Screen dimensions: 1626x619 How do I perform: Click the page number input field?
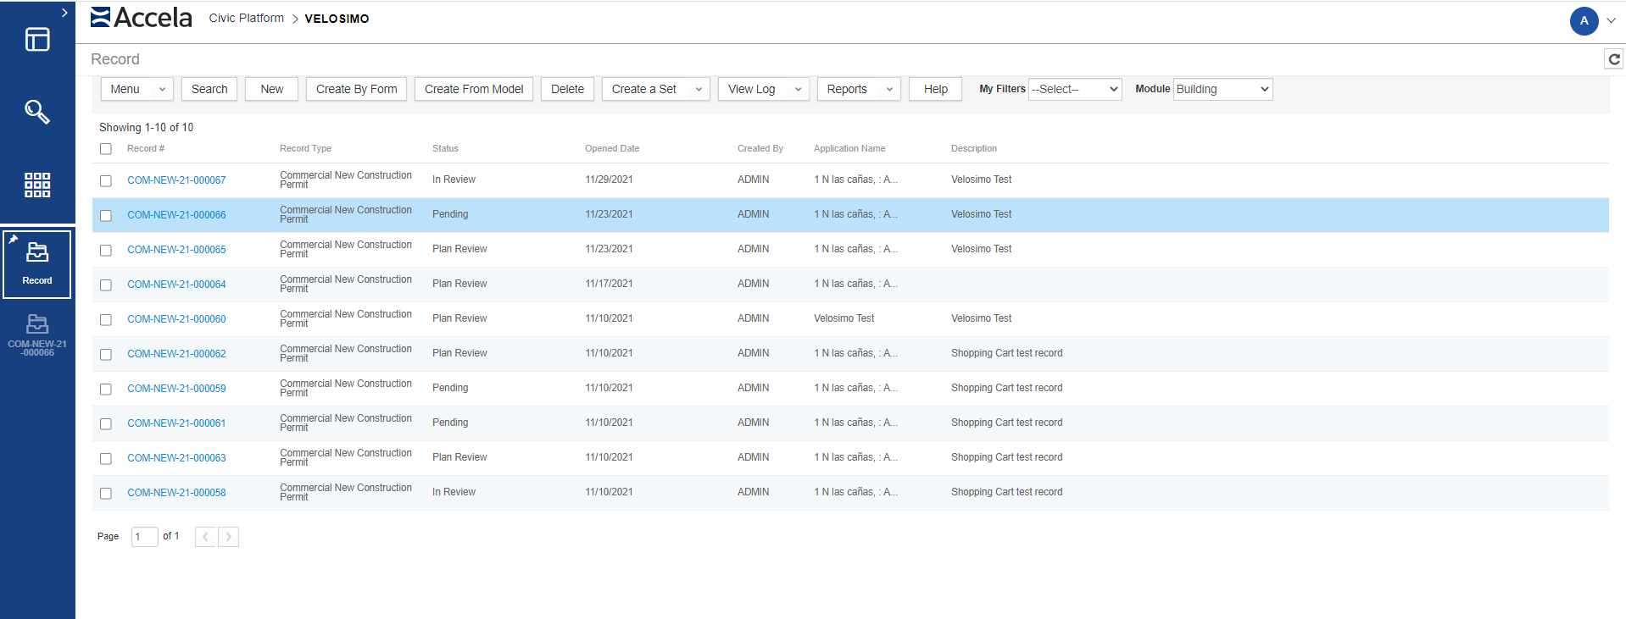[144, 537]
